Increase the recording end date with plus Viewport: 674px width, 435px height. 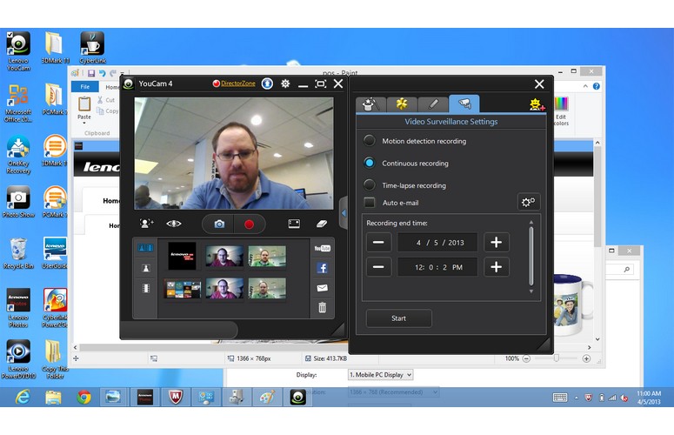click(497, 243)
